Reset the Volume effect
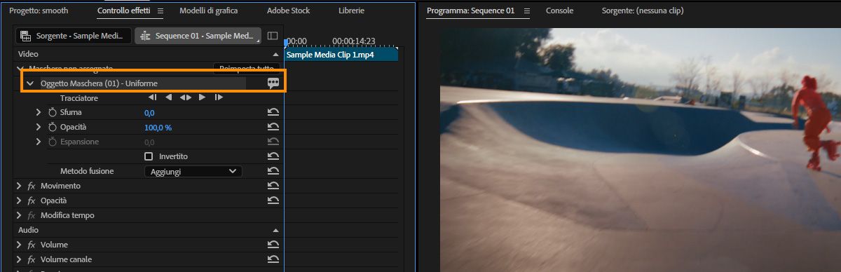Viewport: 841px width, 272px height. pos(273,245)
